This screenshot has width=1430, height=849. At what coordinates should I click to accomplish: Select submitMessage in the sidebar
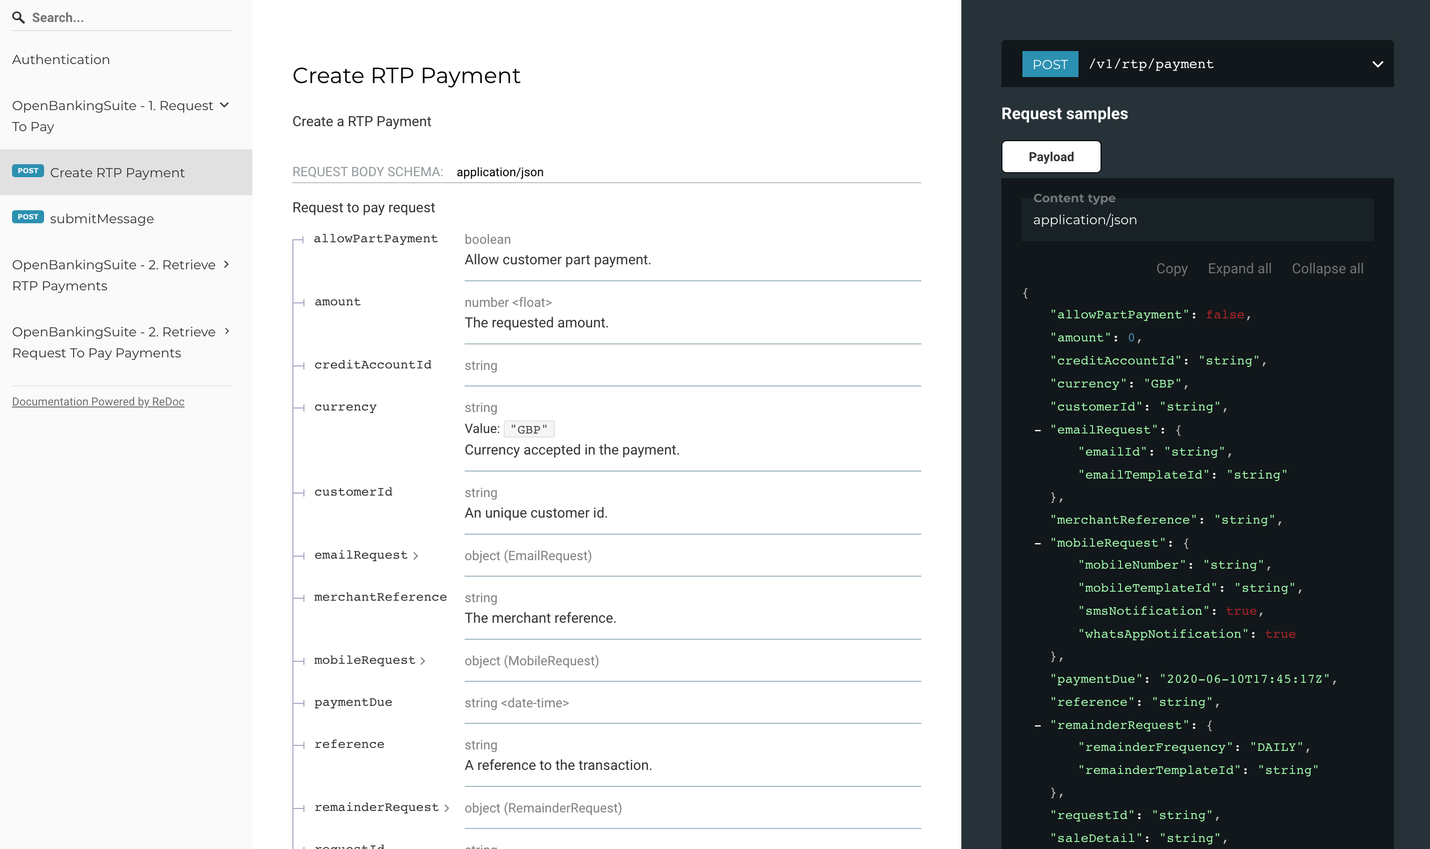pos(101,218)
